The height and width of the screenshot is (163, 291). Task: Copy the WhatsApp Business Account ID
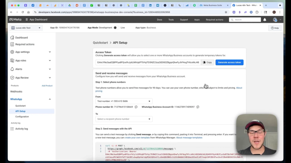(198, 107)
